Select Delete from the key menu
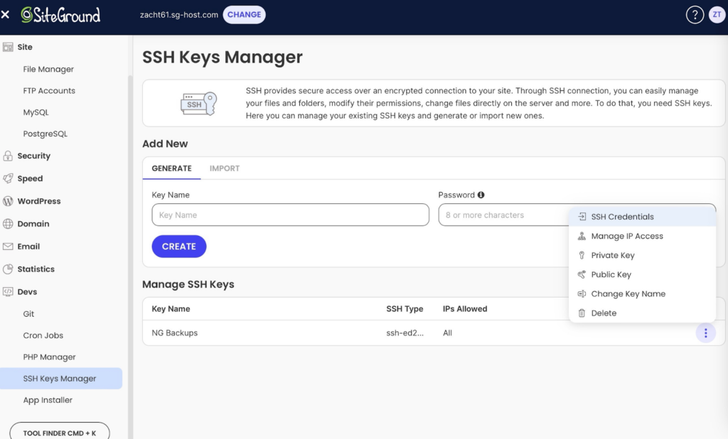The width and height of the screenshot is (728, 439). pyautogui.click(x=604, y=313)
